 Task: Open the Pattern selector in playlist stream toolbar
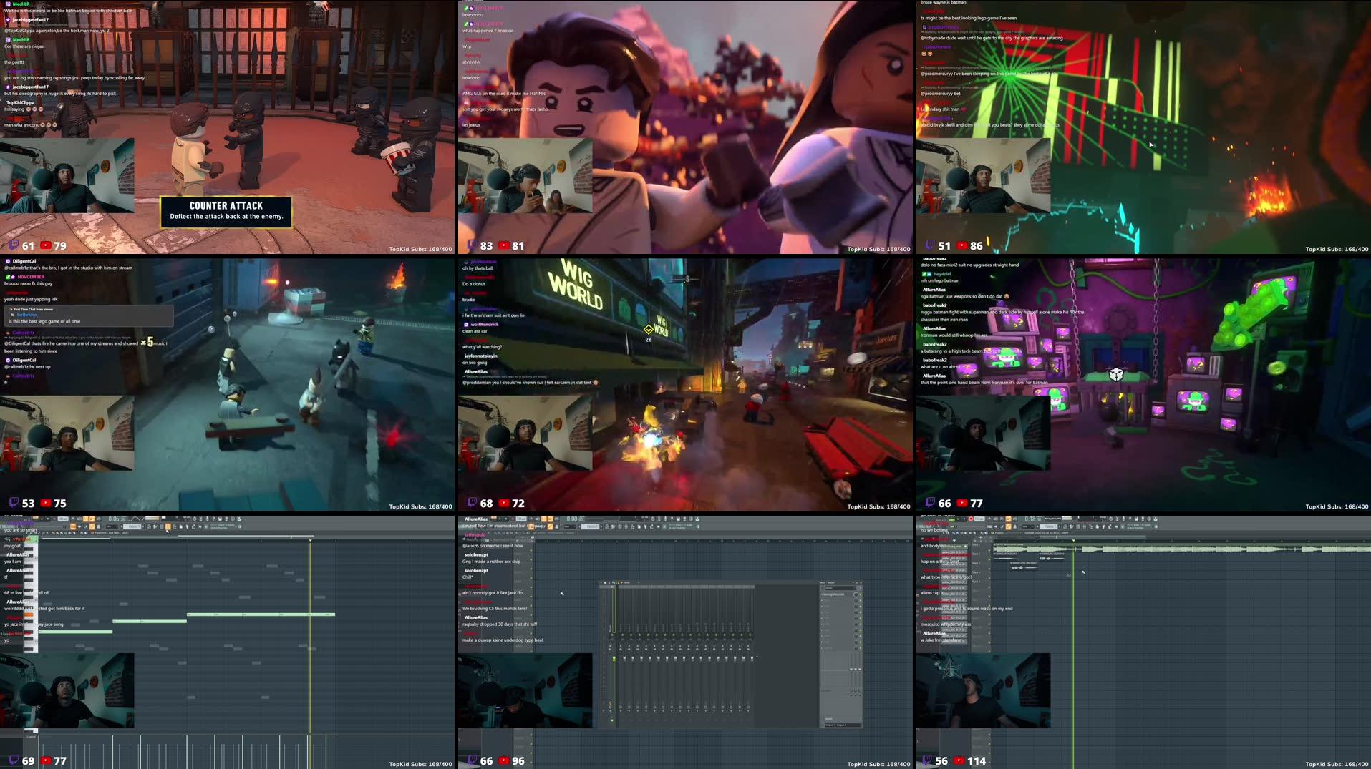click(1049, 526)
